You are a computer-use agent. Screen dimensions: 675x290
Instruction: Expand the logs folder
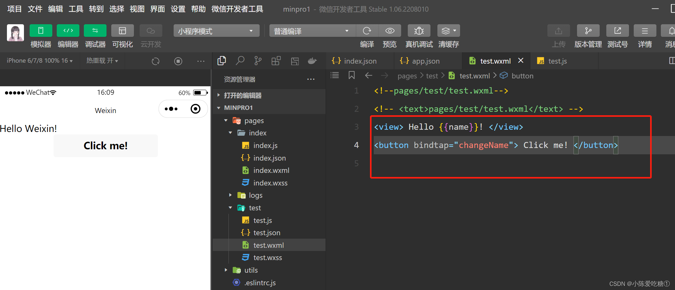269,195
